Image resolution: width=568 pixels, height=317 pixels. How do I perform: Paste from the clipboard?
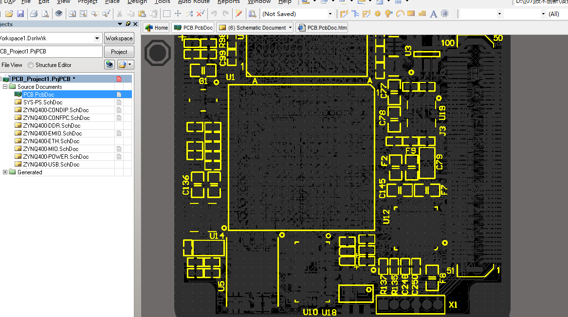tap(142, 14)
